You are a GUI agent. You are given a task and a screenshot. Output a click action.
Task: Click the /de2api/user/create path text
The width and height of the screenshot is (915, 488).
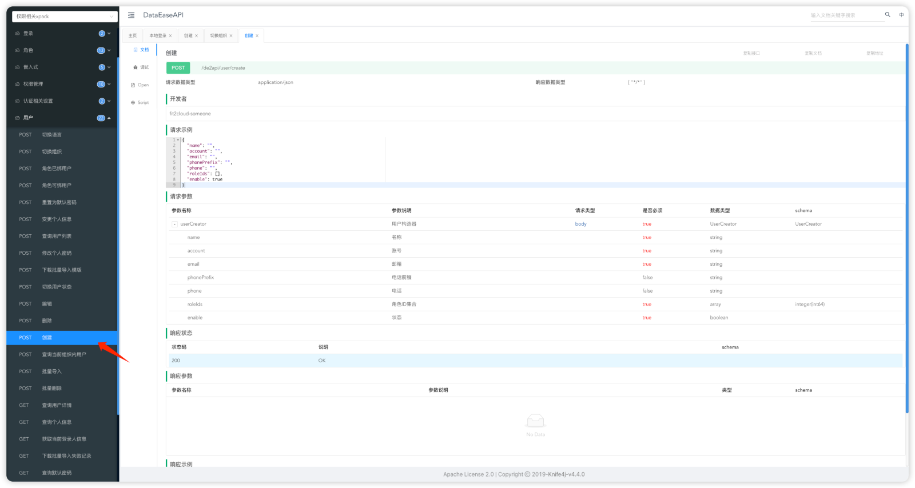tap(223, 68)
